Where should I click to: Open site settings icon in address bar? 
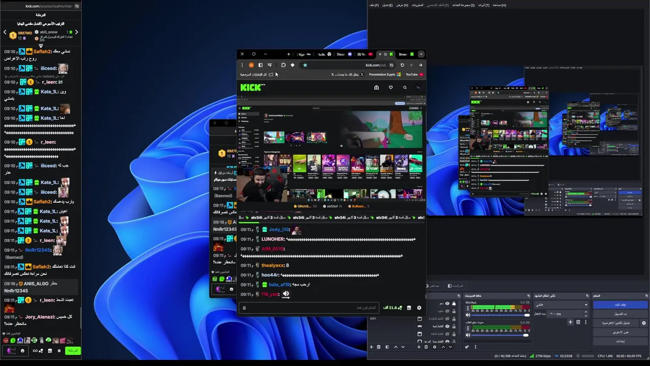pos(392,65)
